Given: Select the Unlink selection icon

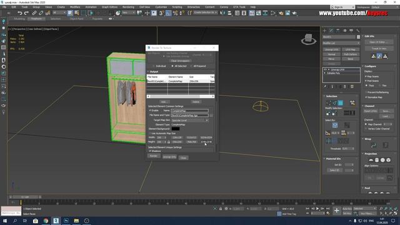Looking at the screenshot, I should 41,12.
